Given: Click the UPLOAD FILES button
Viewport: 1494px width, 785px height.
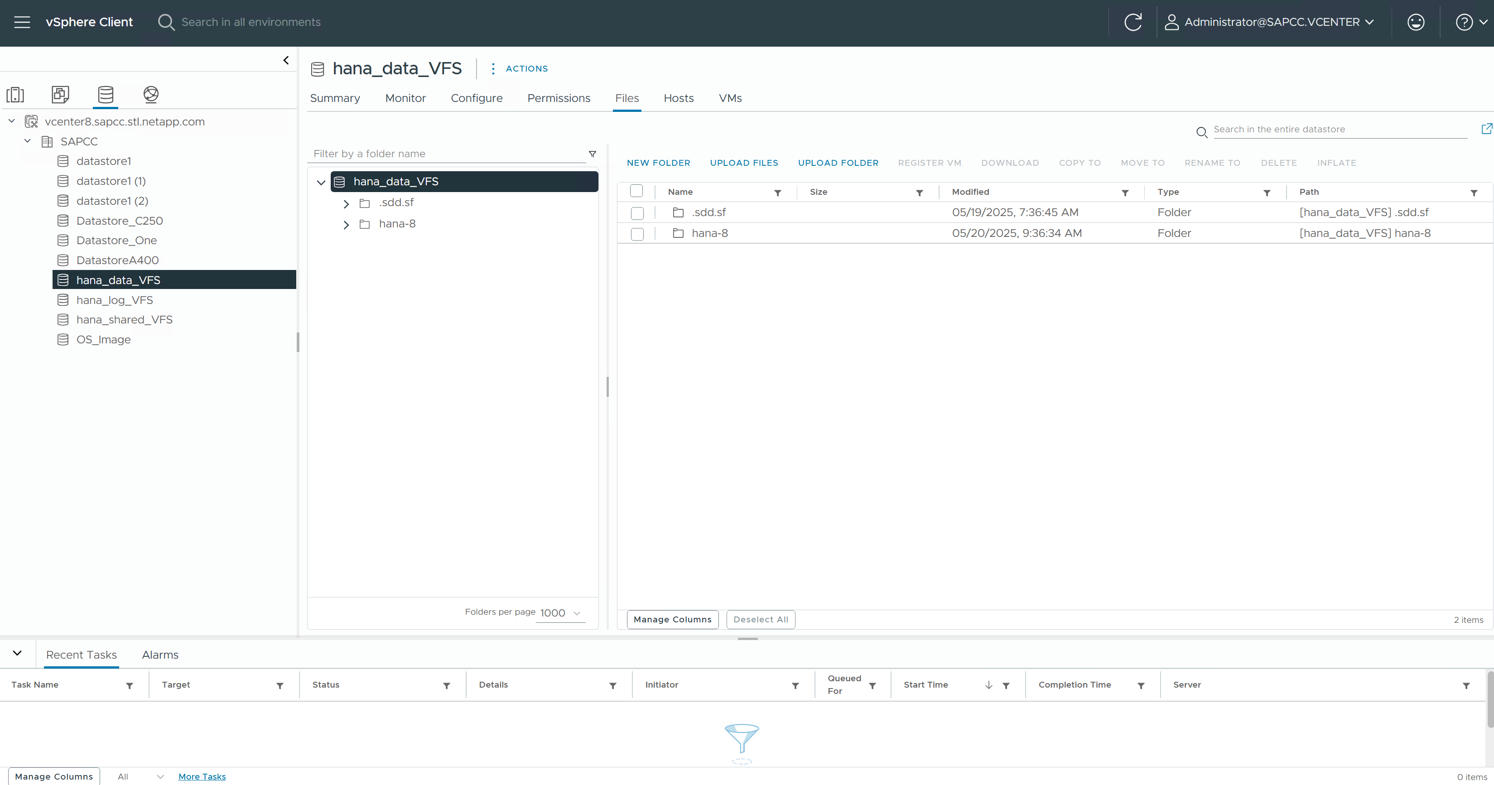Looking at the screenshot, I should pyautogui.click(x=743, y=163).
